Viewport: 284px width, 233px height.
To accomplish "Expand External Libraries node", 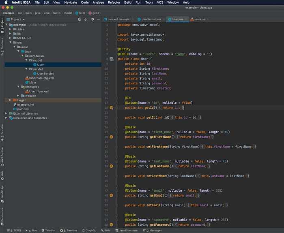I will (x=7, y=113).
